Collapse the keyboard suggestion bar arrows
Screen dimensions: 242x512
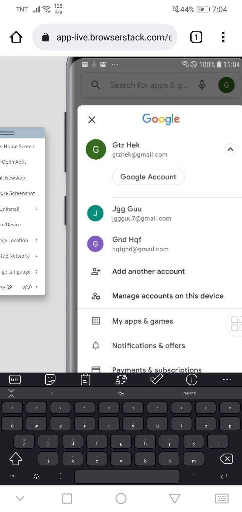pos(11,393)
